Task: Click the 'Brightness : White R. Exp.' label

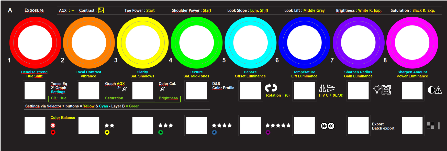Action: tap(359, 10)
